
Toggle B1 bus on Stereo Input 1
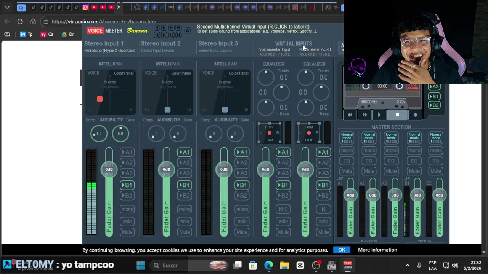tap(127, 185)
